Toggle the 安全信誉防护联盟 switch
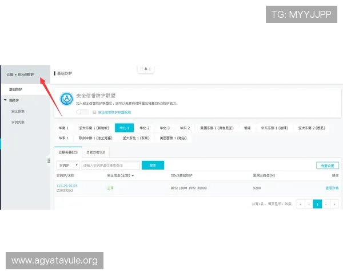 tap(82, 112)
